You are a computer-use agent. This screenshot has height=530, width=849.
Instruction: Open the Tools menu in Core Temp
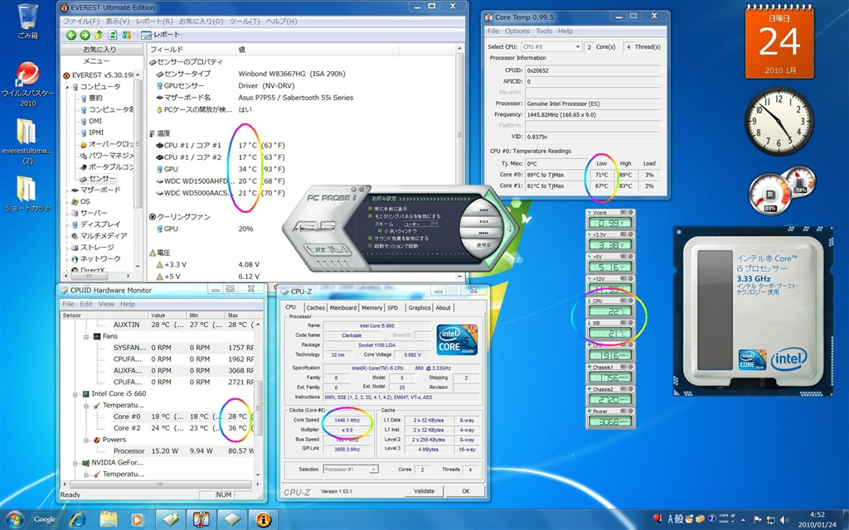coord(544,31)
